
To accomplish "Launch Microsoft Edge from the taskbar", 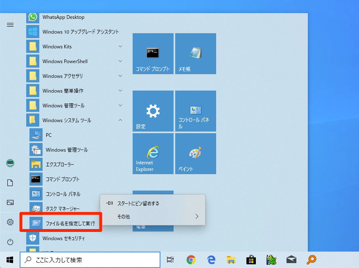I will coord(211,260).
